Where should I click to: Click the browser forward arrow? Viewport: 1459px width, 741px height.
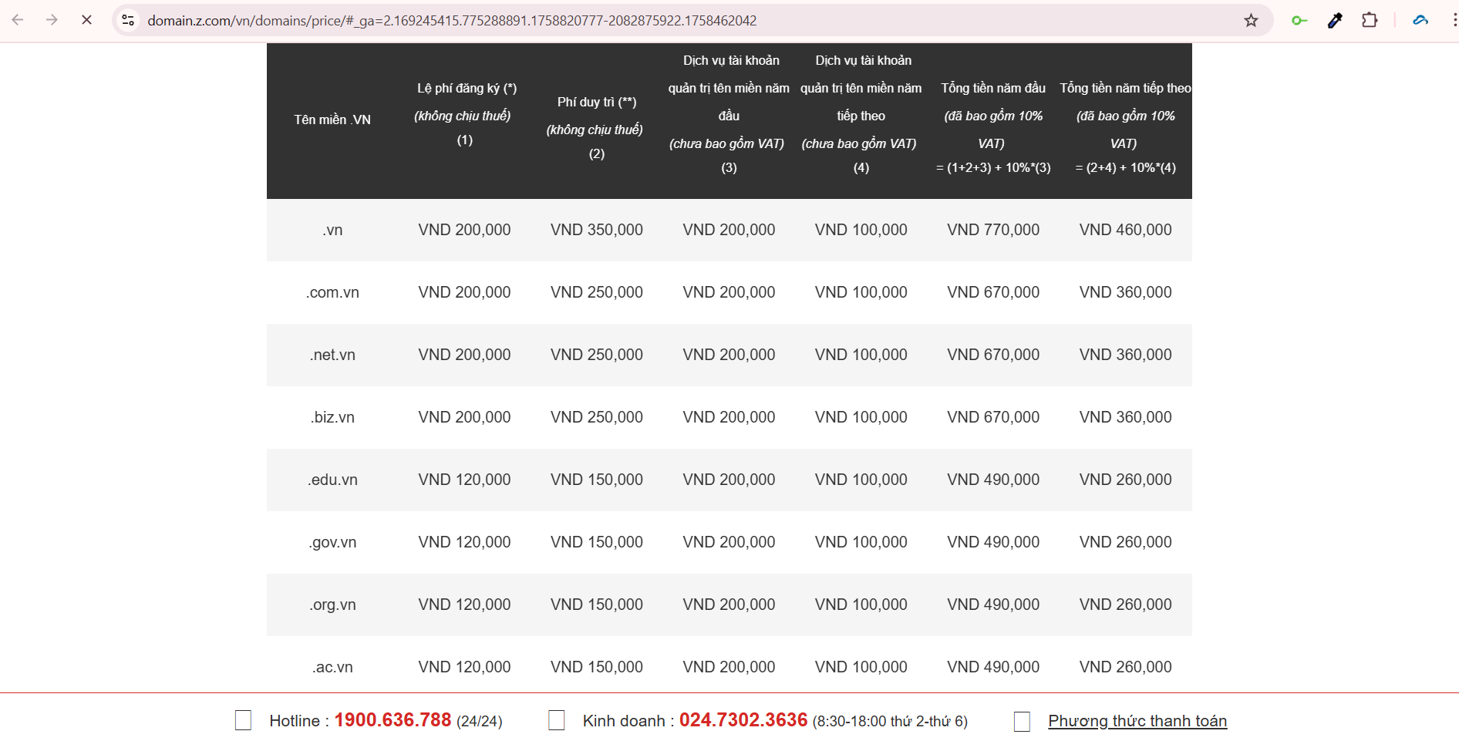tap(52, 20)
